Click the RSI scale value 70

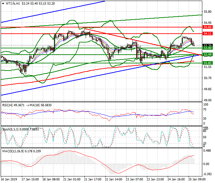click(205, 109)
